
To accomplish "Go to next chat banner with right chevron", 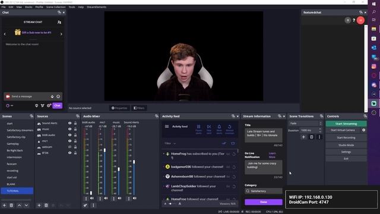I will pyautogui.click(x=61, y=34).
